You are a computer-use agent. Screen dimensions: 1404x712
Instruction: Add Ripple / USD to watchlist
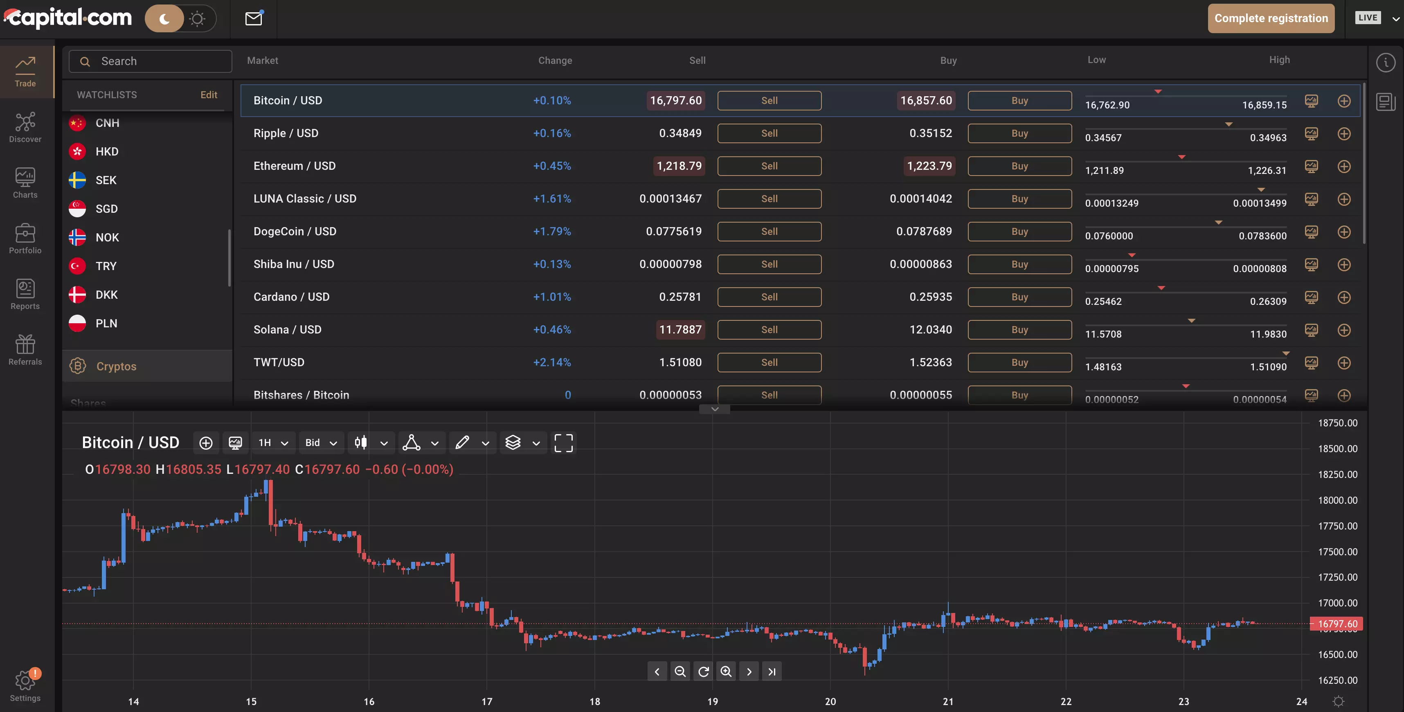pos(1344,133)
